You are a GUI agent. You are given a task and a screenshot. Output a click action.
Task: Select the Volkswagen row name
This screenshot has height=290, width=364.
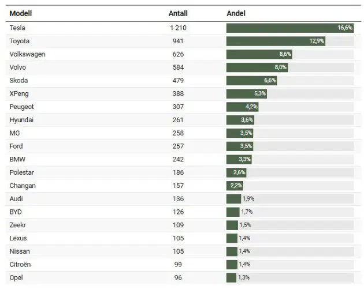(27, 54)
